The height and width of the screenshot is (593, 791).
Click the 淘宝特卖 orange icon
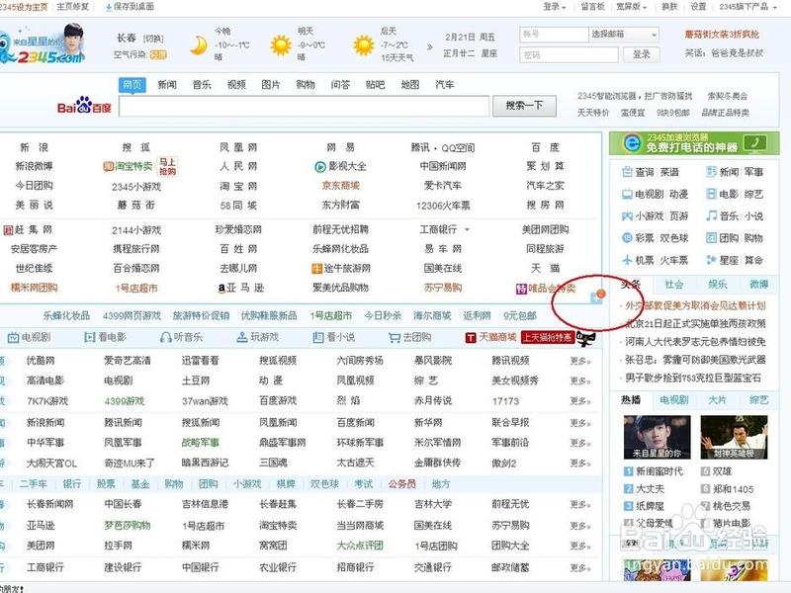108,166
